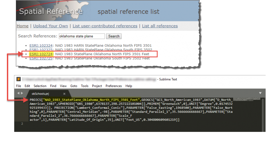Open the Tools menu
The height and width of the screenshot is (147, 272).
click(x=85, y=86)
